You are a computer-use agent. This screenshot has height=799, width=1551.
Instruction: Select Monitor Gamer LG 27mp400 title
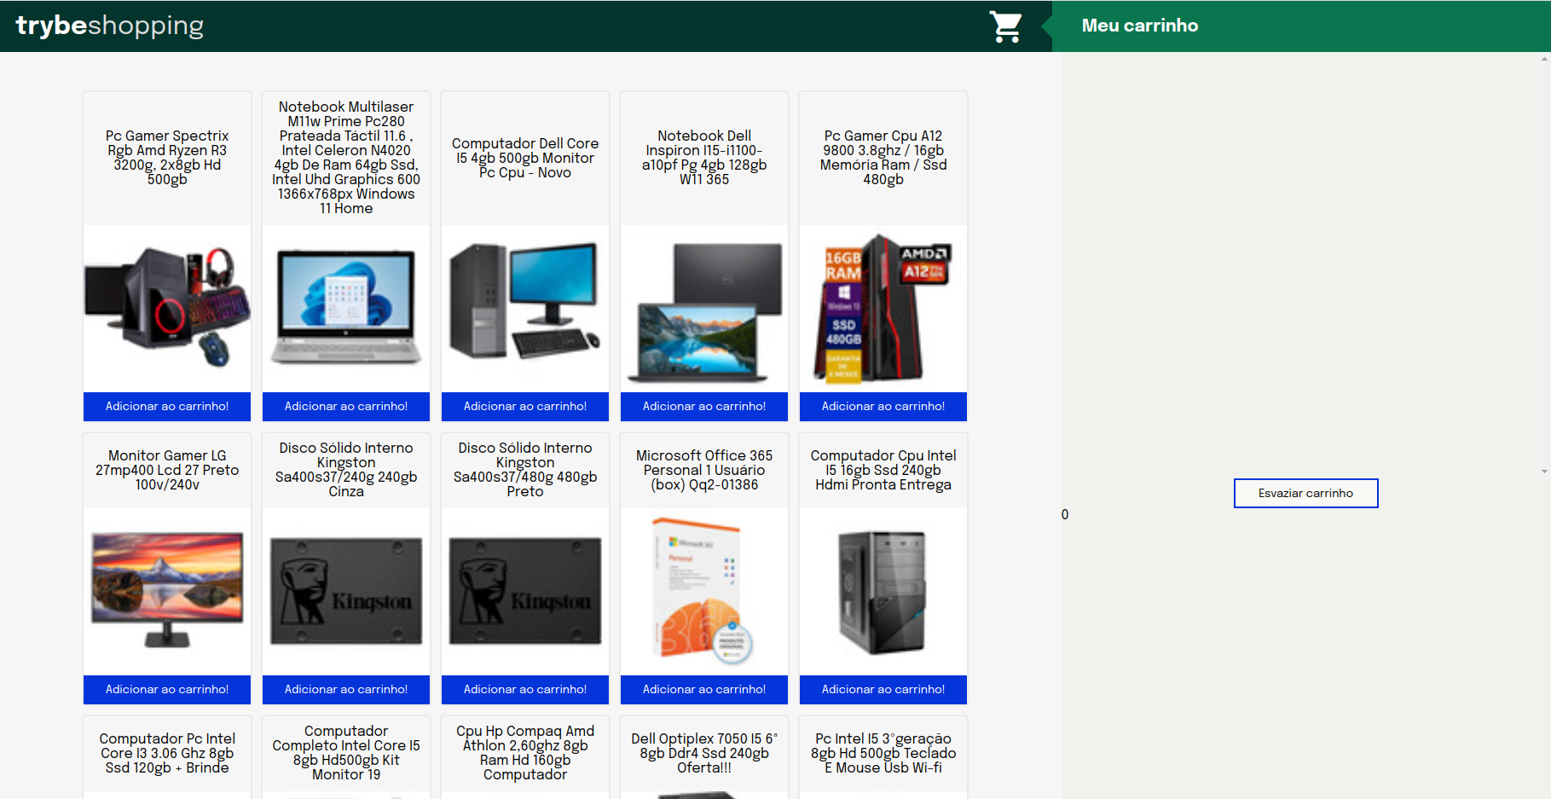point(167,470)
